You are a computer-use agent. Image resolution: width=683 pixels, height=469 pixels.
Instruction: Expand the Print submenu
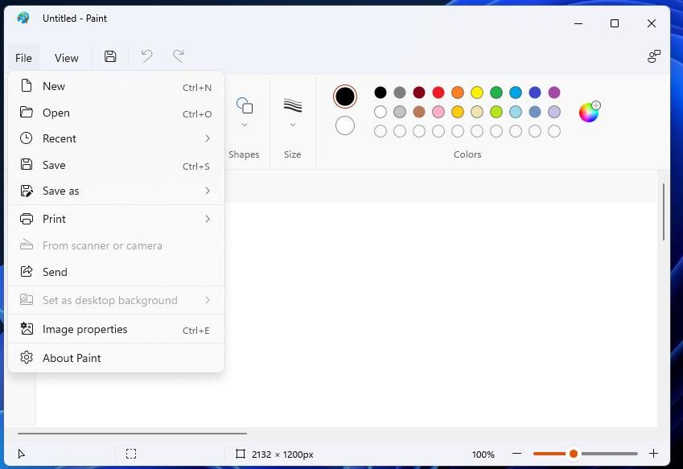coord(117,219)
